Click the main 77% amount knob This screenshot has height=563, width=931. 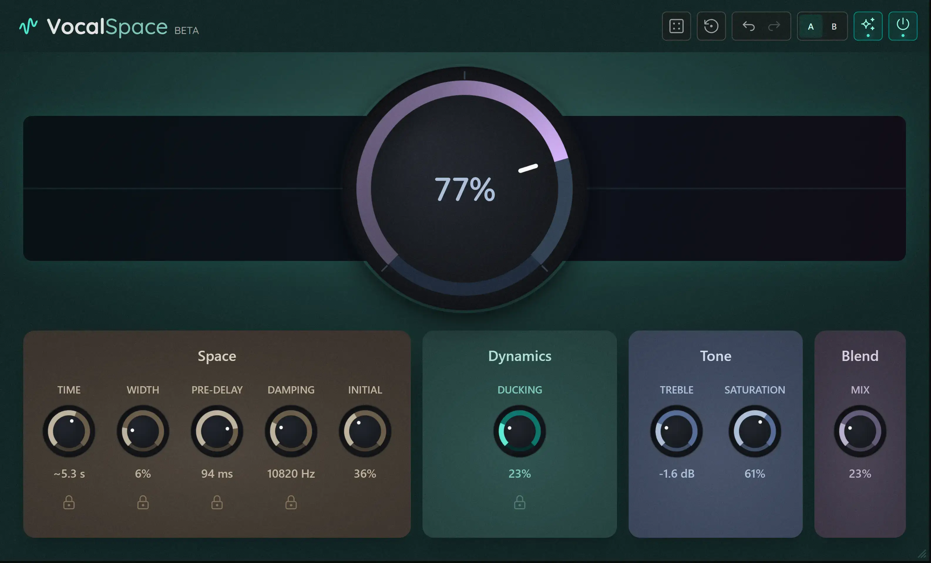point(464,188)
